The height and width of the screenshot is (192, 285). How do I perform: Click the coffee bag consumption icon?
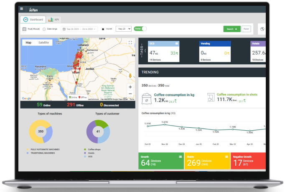pyautogui.click(x=147, y=98)
